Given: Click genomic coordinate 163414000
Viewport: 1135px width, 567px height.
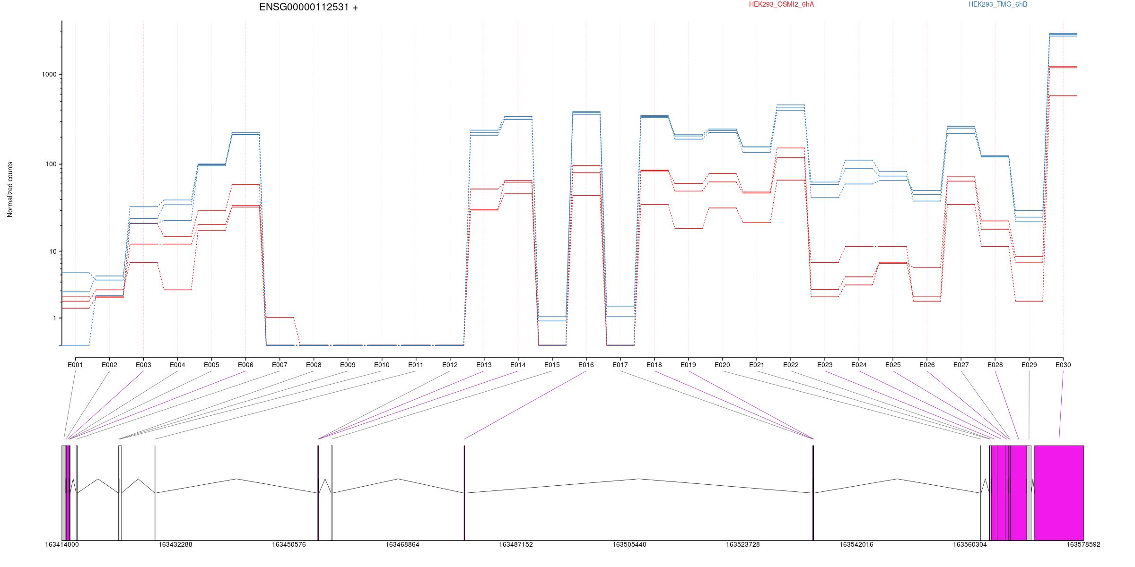Looking at the screenshot, I should [62, 545].
